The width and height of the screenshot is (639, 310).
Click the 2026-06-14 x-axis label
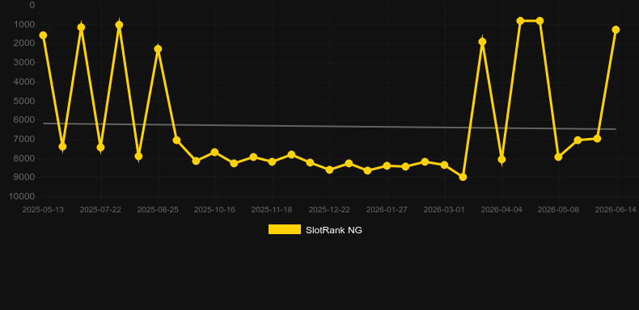[x=616, y=210]
